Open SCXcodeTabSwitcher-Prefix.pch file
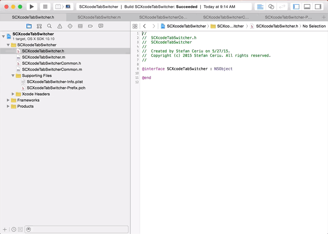 [65, 88]
